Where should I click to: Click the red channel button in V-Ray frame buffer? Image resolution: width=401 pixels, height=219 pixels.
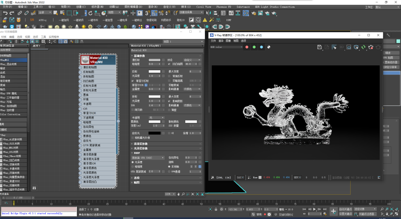tap(247, 47)
